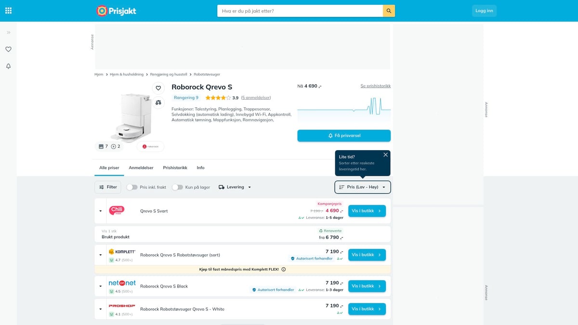Expand the left sidebar with double chevron
The height and width of the screenshot is (325, 578).
(x=8, y=32)
